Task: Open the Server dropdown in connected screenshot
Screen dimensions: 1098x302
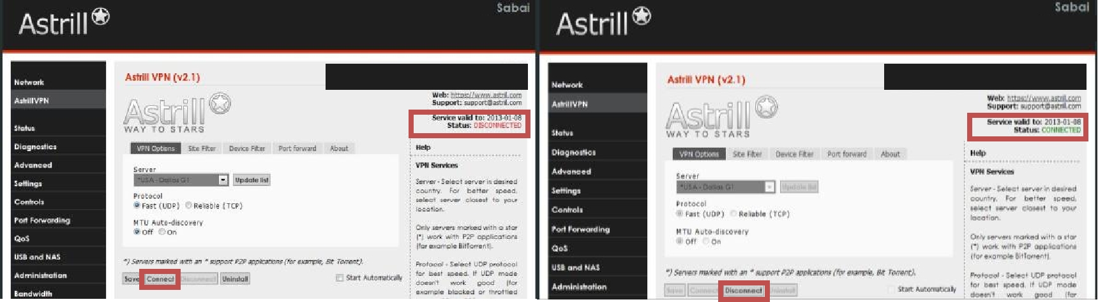Action: coord(726,187)
